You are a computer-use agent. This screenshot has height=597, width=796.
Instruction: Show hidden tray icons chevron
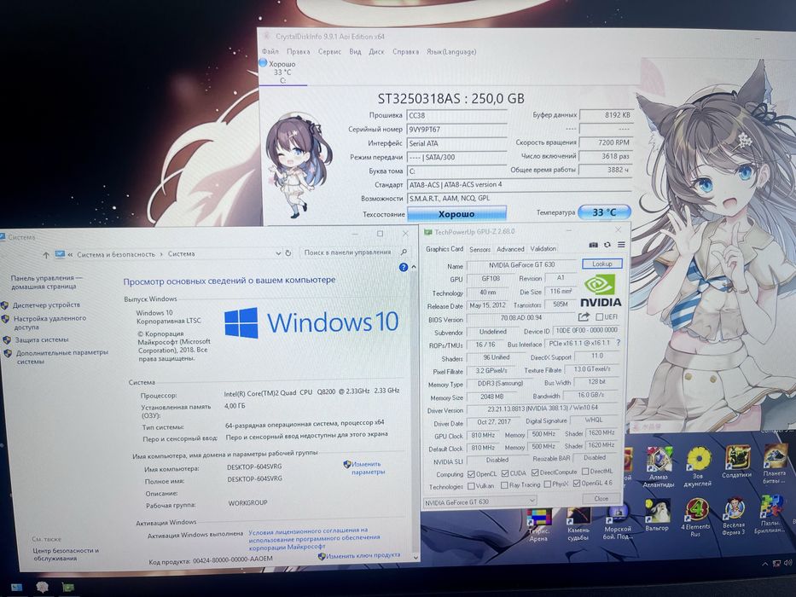[765, 564]
